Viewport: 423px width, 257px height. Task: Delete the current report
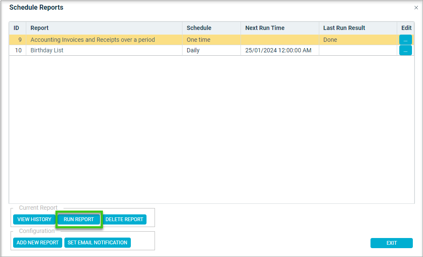point(124,219)
